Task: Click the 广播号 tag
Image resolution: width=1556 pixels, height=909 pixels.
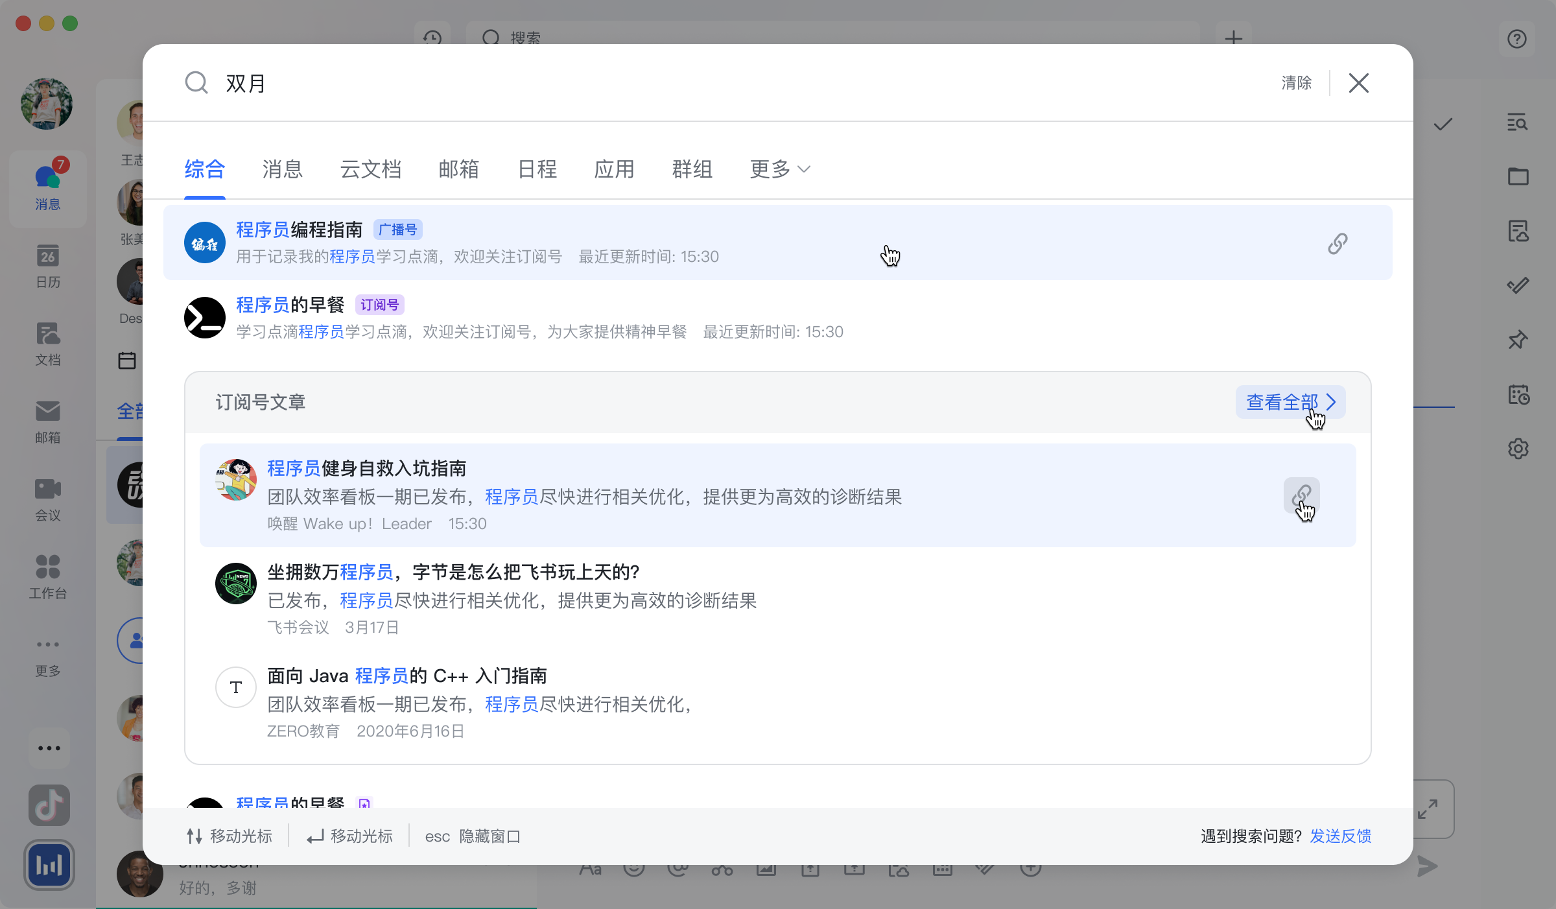Action: (x=398, y=230)
